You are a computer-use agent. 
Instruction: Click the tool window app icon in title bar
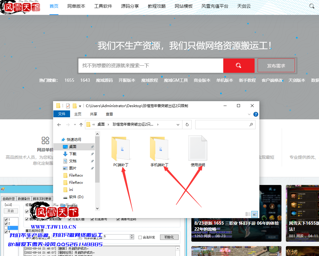tap(3, 189)
